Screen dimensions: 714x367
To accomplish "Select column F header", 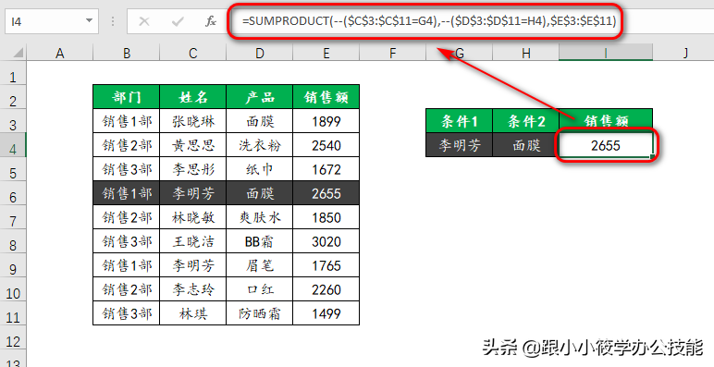I will pos(392,54).
